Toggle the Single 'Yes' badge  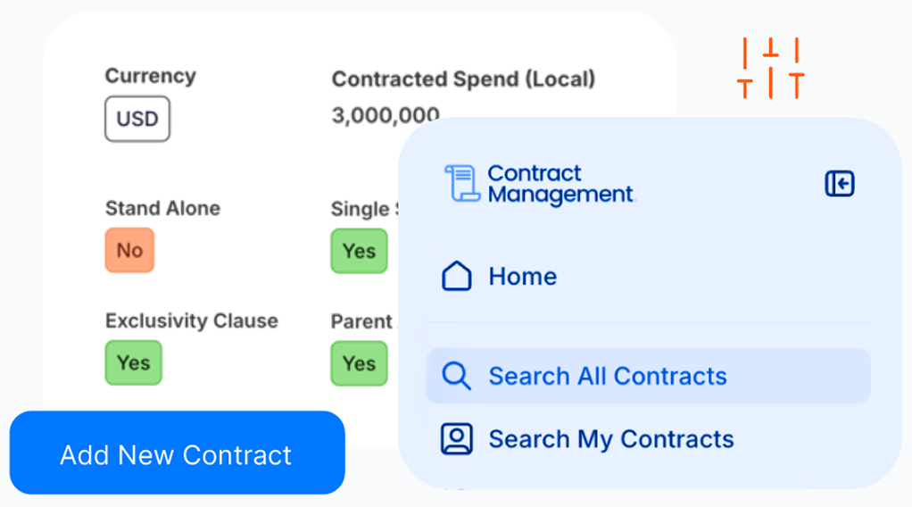(x=359, y=251)
